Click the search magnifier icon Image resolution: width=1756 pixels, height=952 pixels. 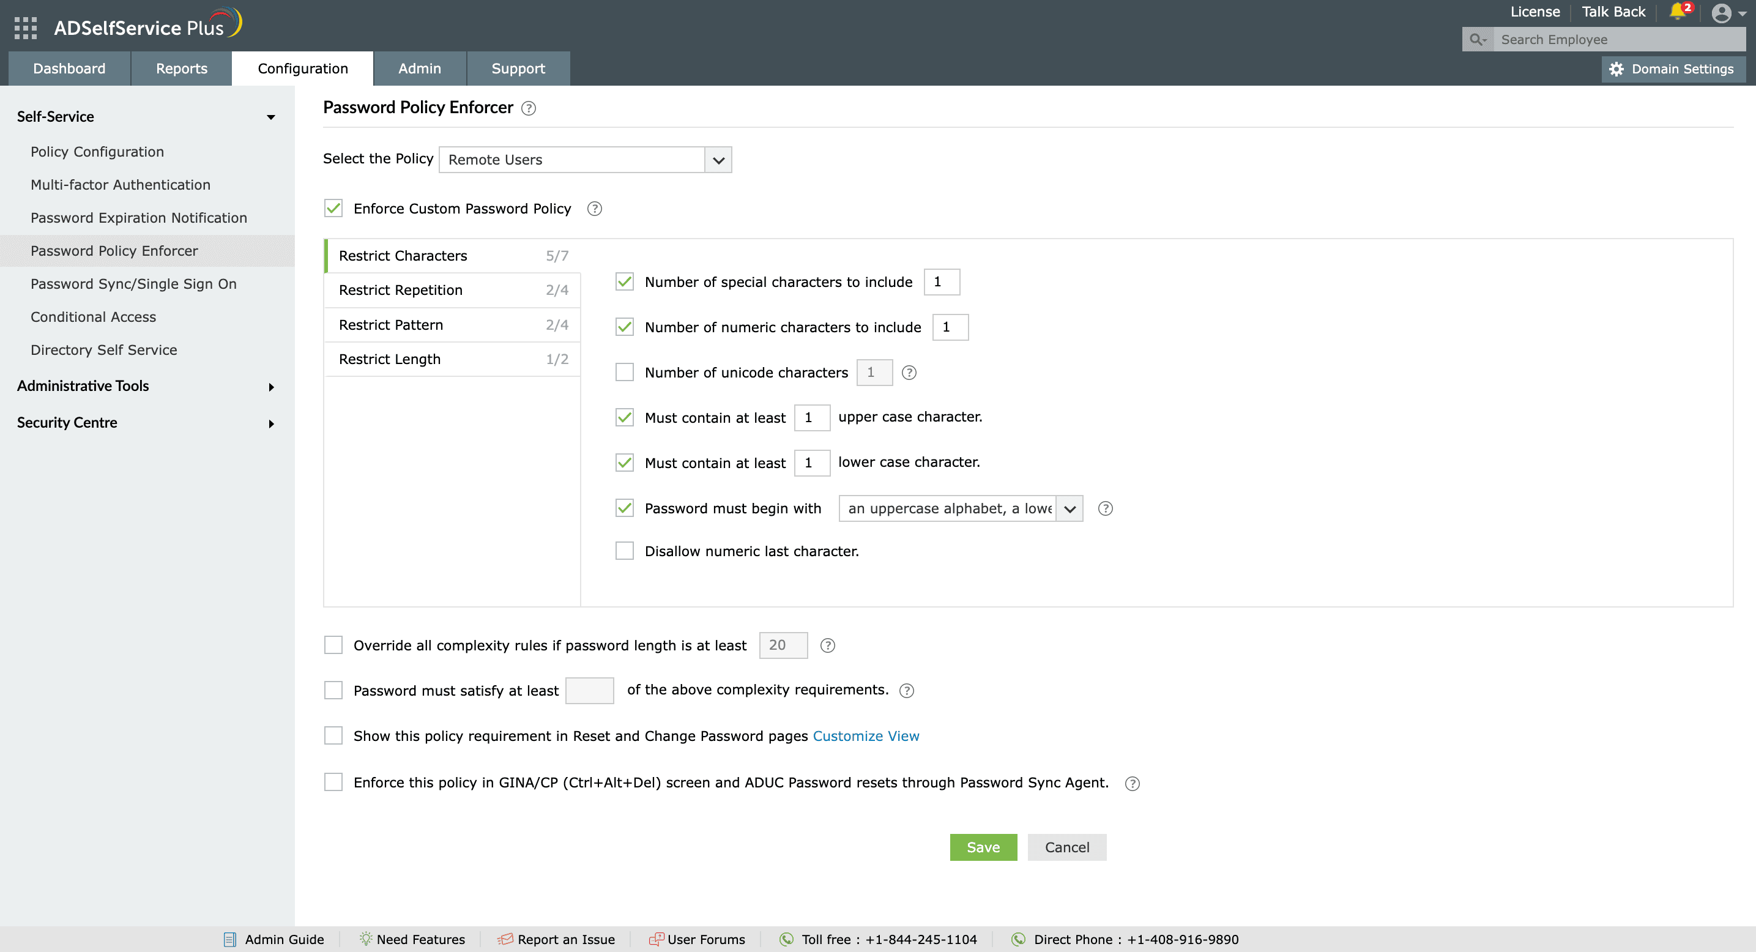coord(1477,40)
